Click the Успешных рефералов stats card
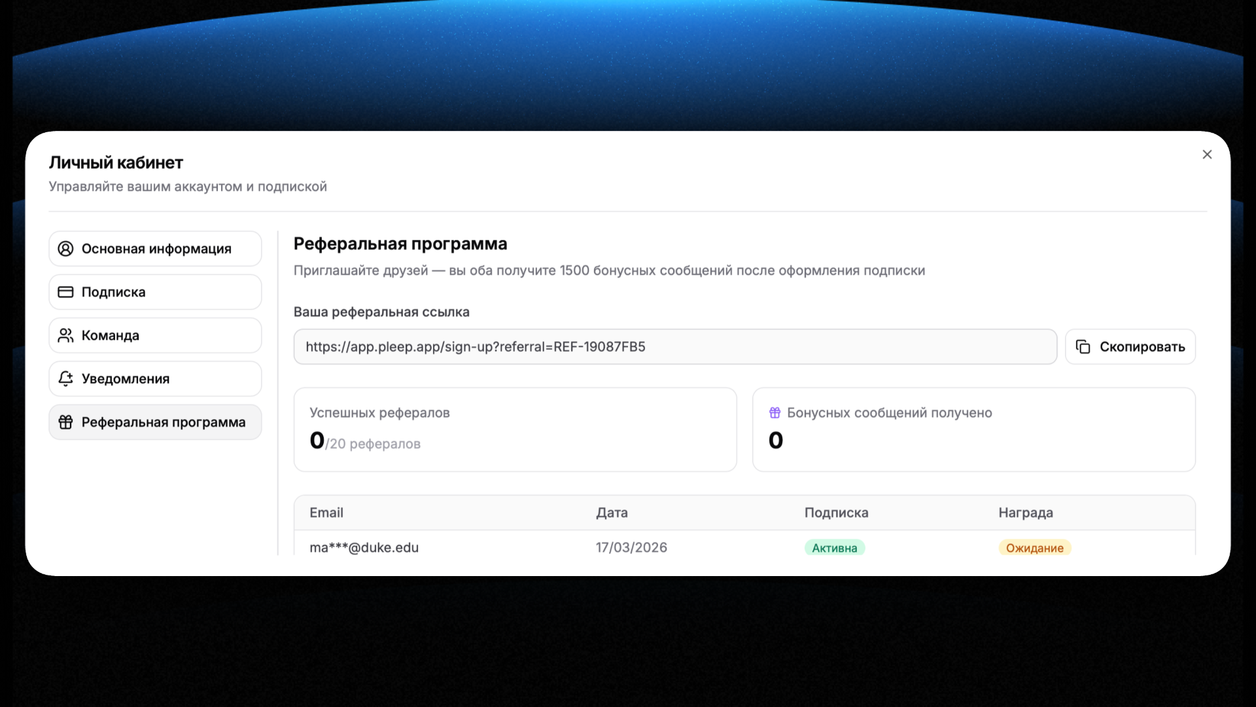The width and height of the screenshot is (1256, 707). (x=515, y=429)
